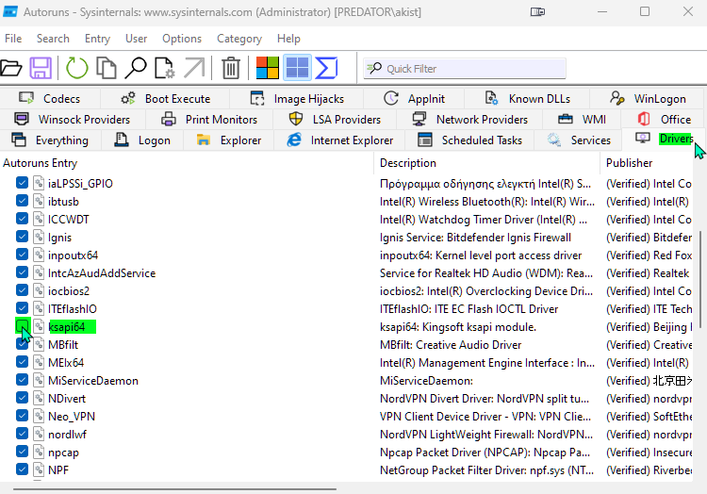707x494 pixels.
Task: Open the Category menu
Action: 239,39
